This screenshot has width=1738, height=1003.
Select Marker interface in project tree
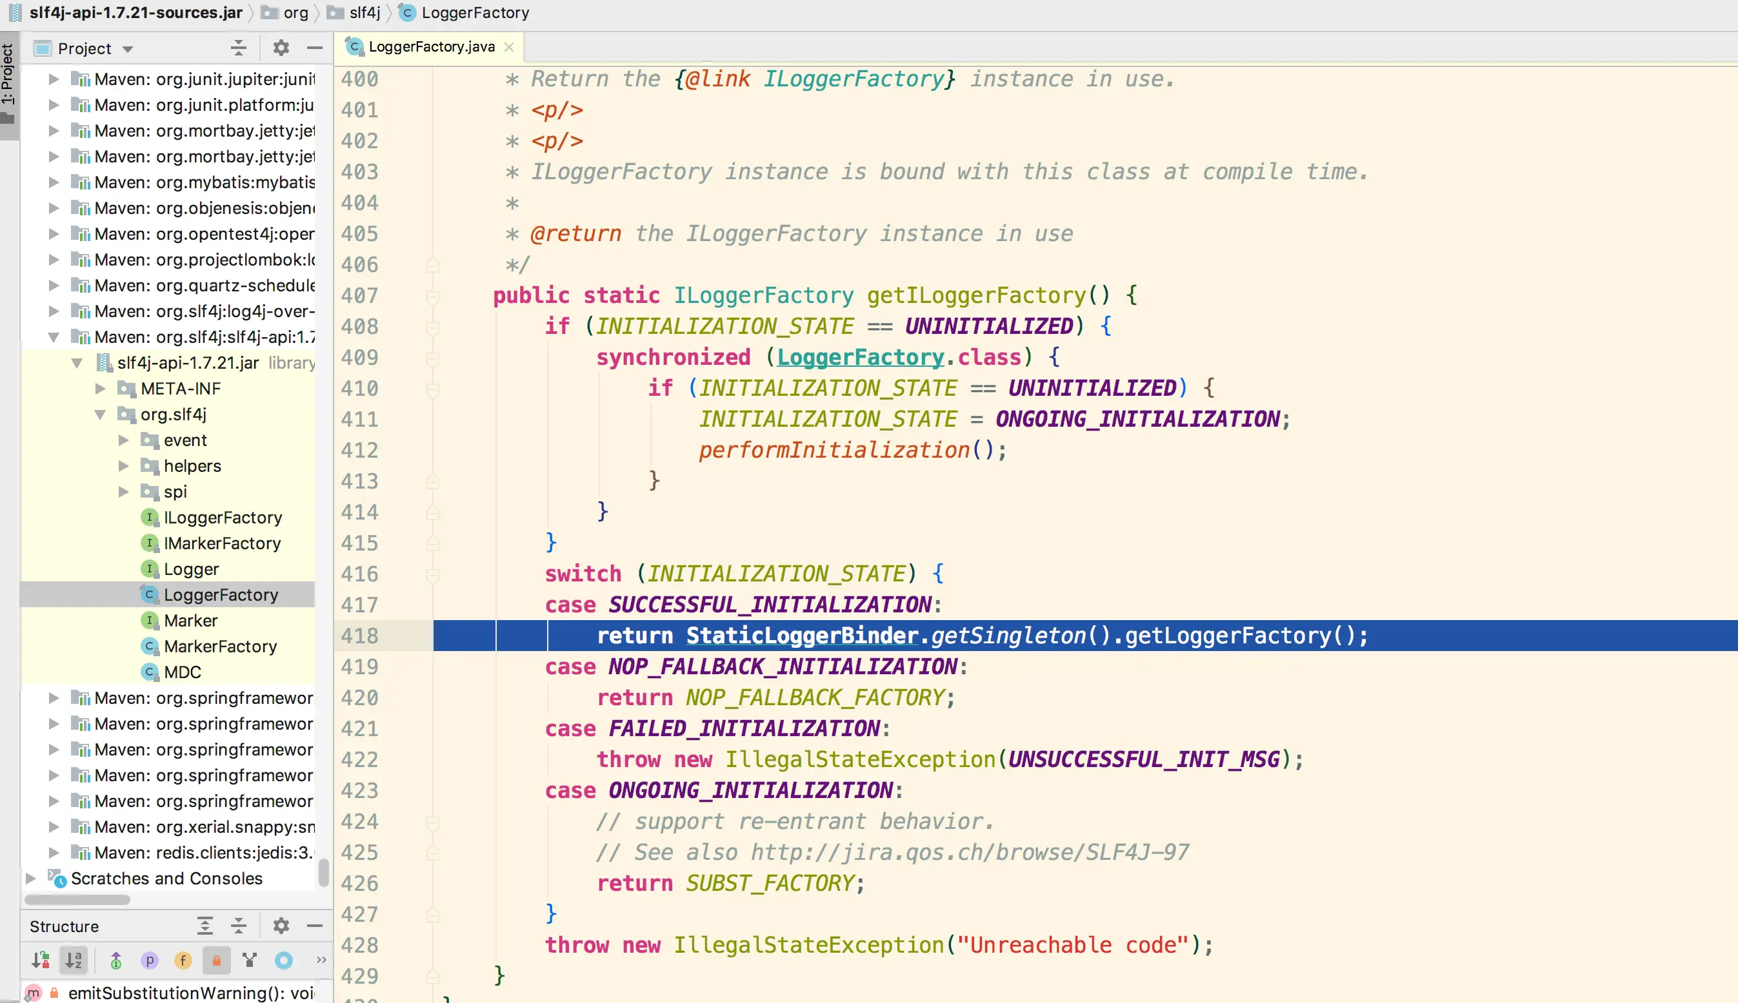[190, 621]
